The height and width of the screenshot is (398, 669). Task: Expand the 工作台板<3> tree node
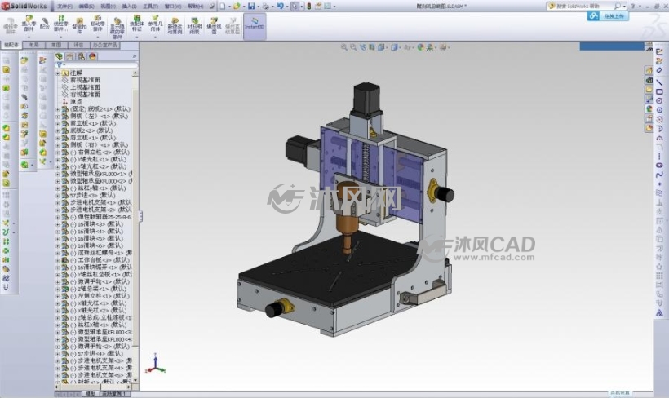click(58, 260)
